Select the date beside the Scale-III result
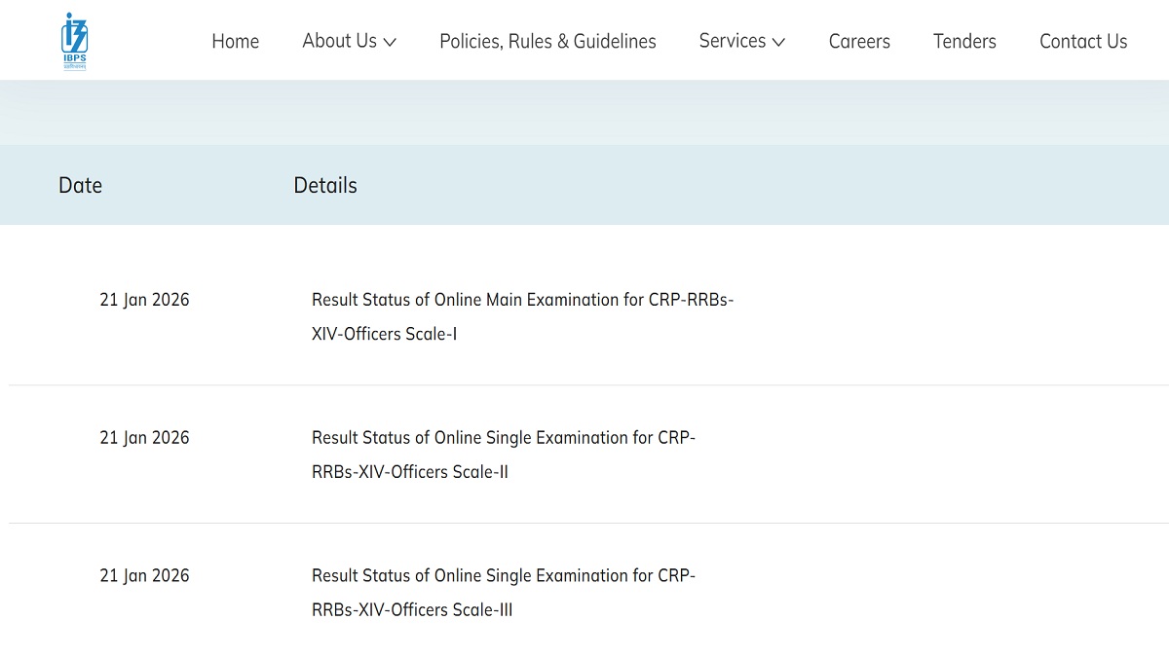Image resolution: width=1169 pixels, height=657 pixels. [x=144, y=576]
